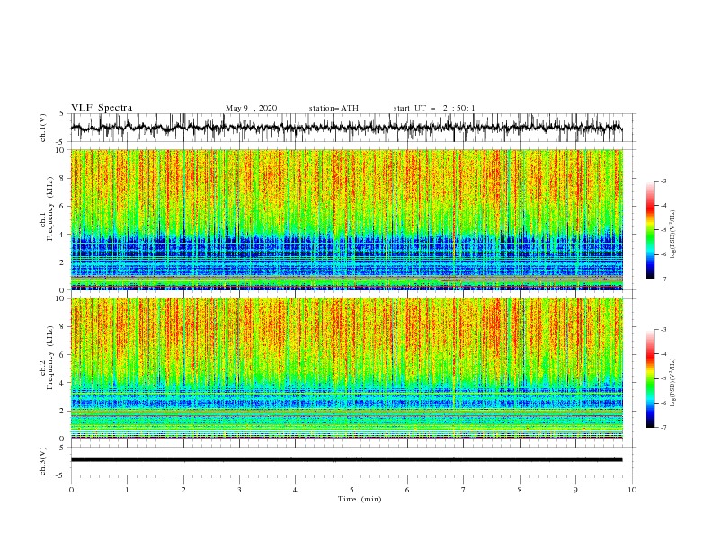The image size is (712, 550).
Task: Click the ch.2 color bar "log(PSD)(V²/Hz)" label
Action: click(673, 383)
